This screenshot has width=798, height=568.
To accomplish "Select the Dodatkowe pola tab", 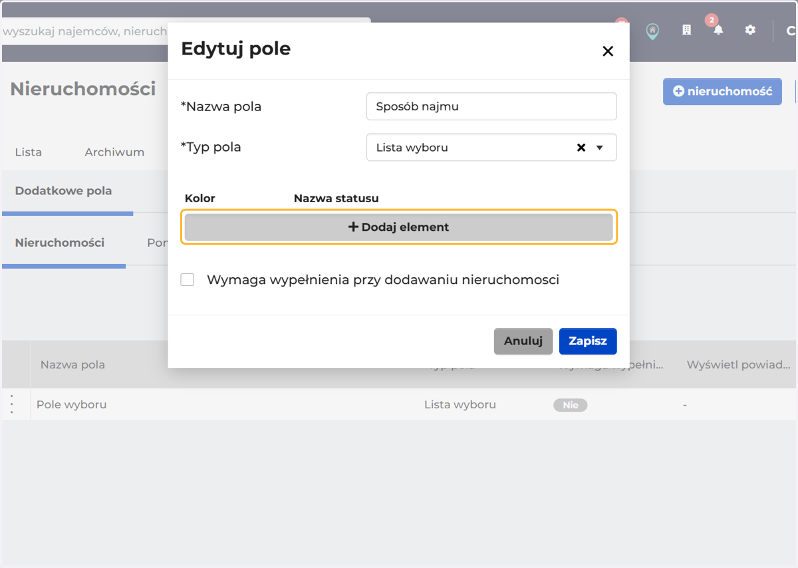I will point(64,191).
